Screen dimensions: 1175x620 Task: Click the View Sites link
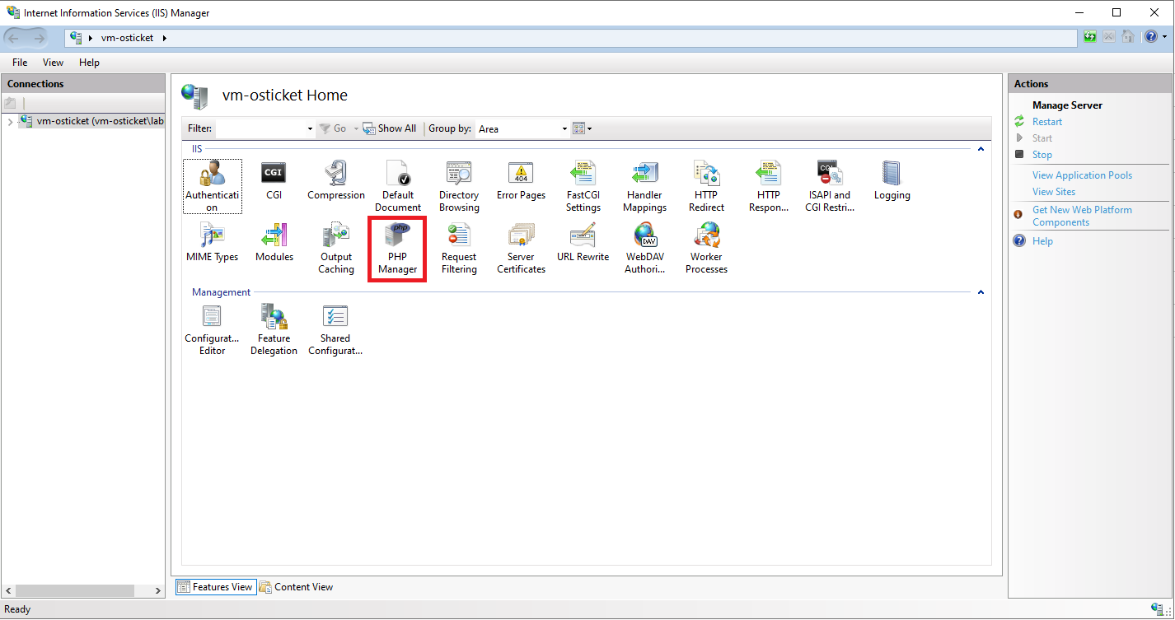[1054, 192]
